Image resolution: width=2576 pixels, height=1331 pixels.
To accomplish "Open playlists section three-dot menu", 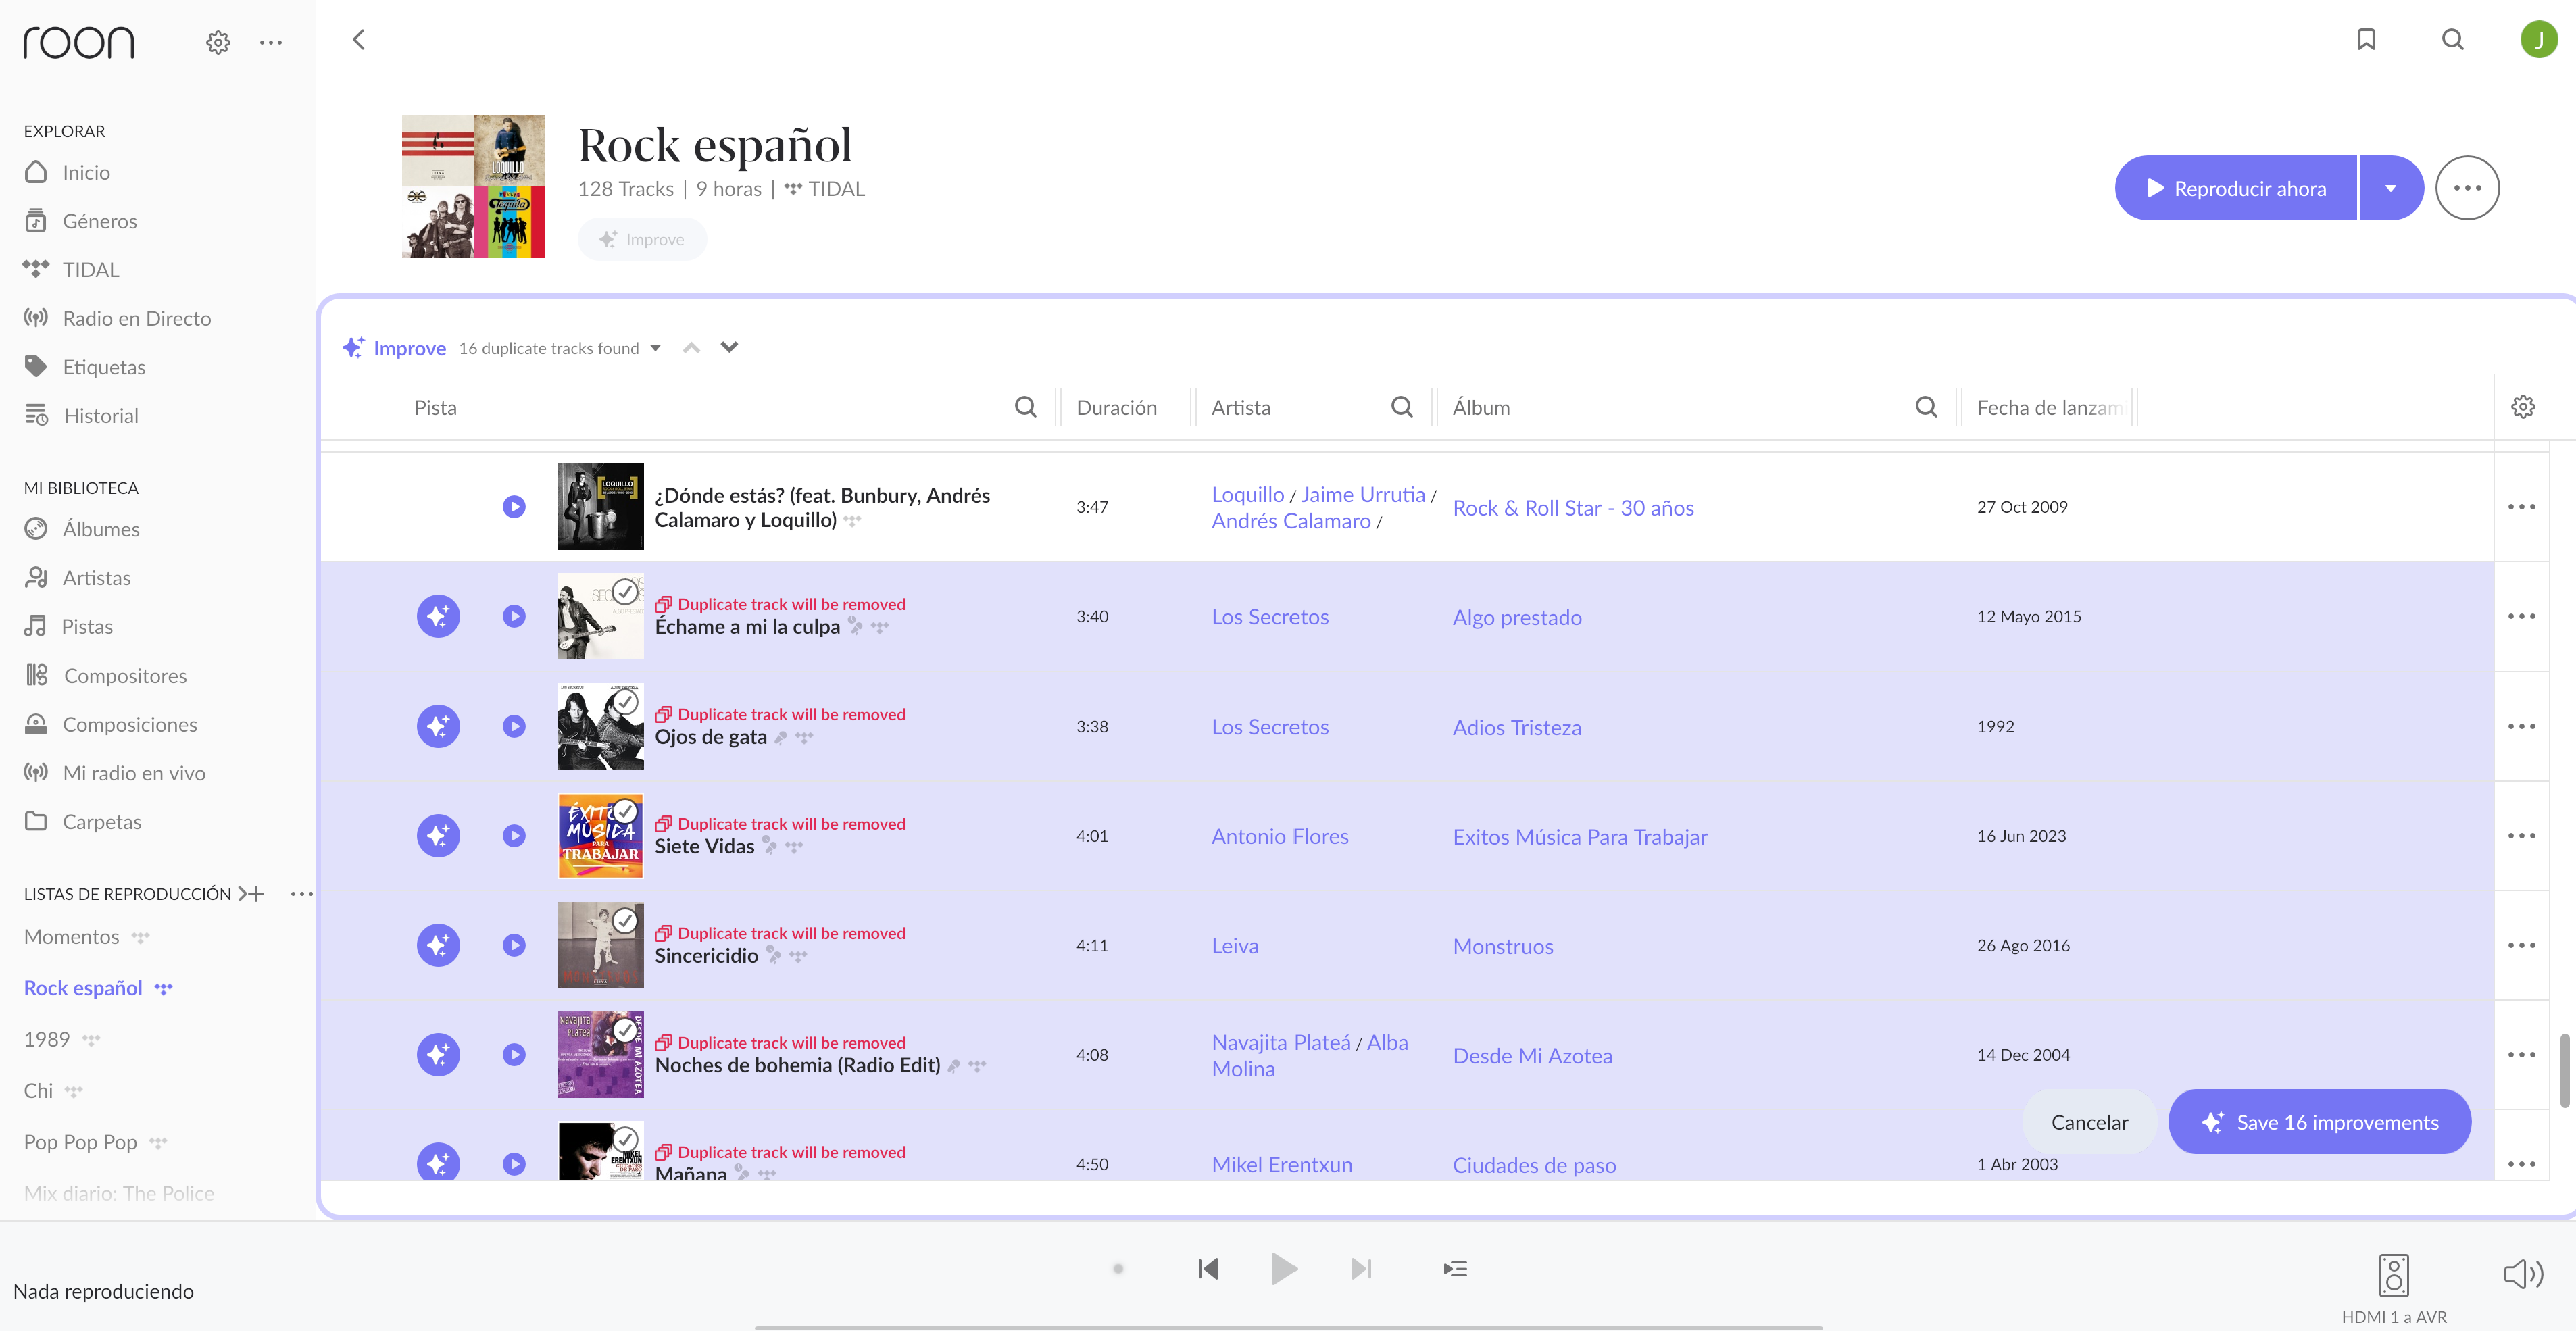I will pos(301,893).
